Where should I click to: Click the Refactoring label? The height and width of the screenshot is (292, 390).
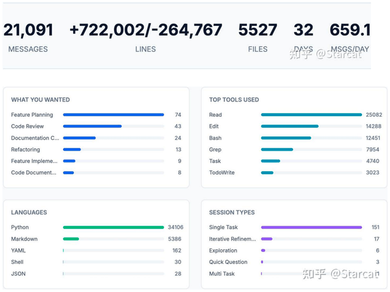pos(26,150)
